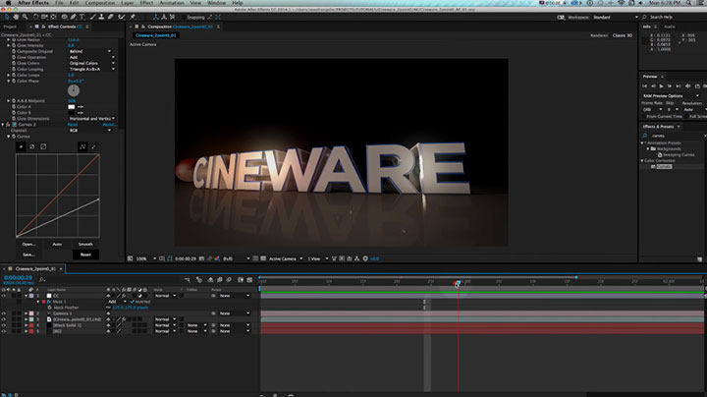The width and height of the screenshot is (707, 397).
Task: Expand the Color Loops property
Action: 9,75
